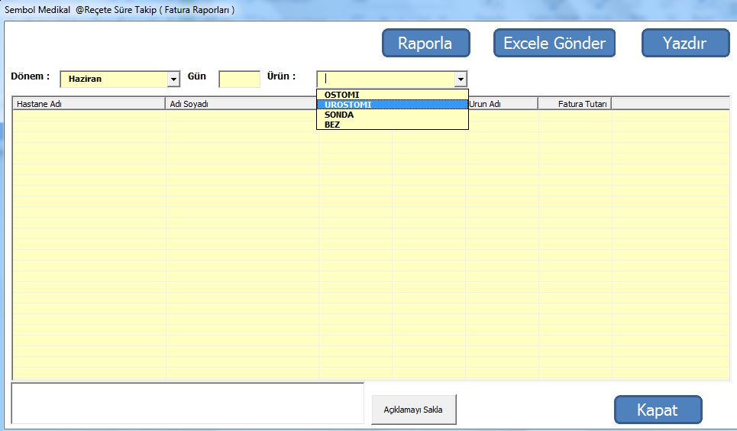Focus the Gün input box
The height and width of the screenshot is (431, 737).
(x=239, y=79)
